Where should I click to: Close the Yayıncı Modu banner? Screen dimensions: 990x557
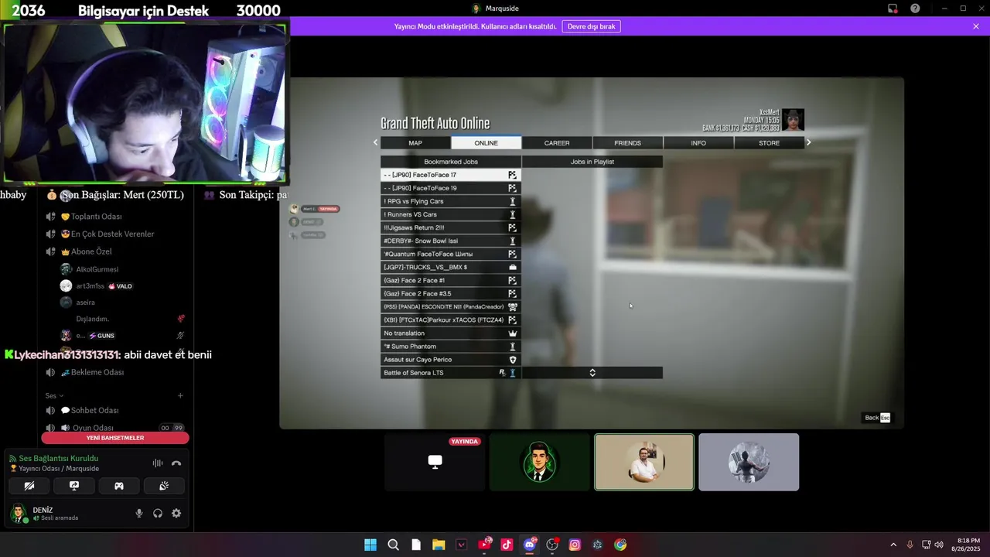976,26
